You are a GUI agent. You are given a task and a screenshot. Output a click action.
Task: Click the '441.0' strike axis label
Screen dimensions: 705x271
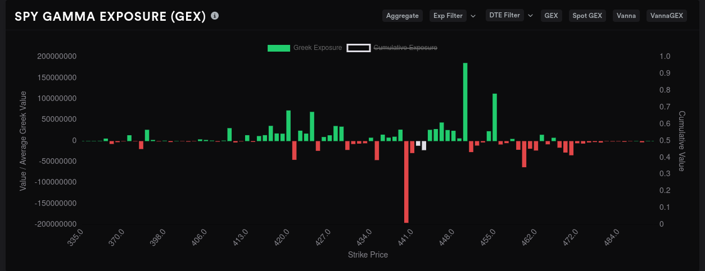tap(406, 237)
